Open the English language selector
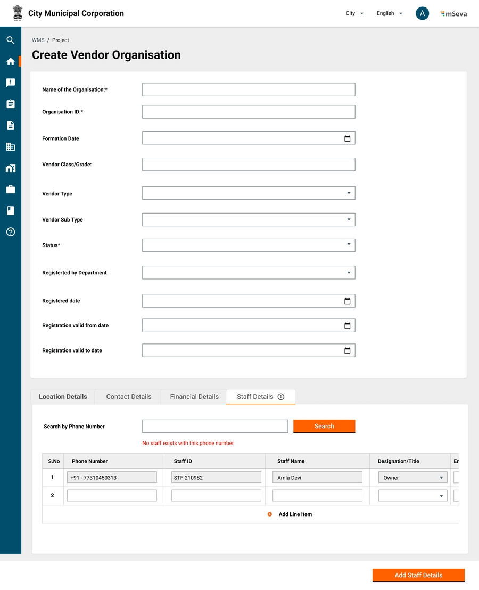Image resolution: width=479 pixels, height=590 pixels. point(389,13)
